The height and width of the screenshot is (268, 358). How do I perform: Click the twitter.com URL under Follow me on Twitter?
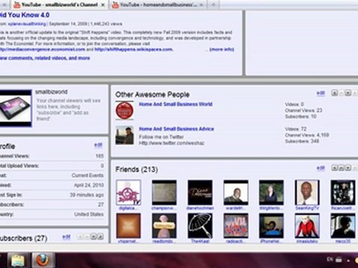172,143
